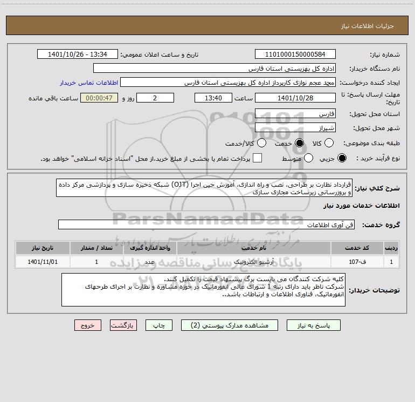Select the جزیی purchase type radio
Image resolution: width=415 pixels, height=402 pixels.
[x=342, y=158]
